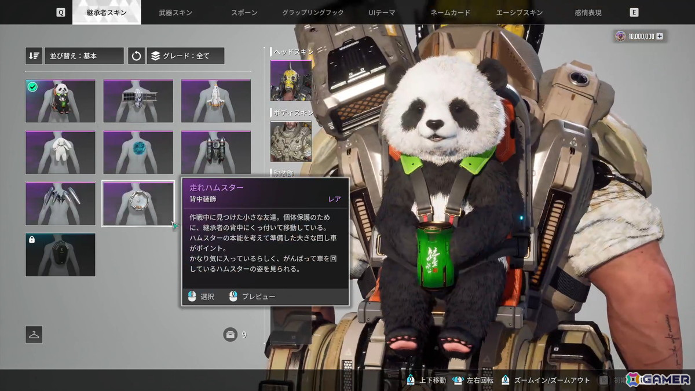Click the 10,000,000 currency amount
The image size is (695, 391).
coord(641,36)
